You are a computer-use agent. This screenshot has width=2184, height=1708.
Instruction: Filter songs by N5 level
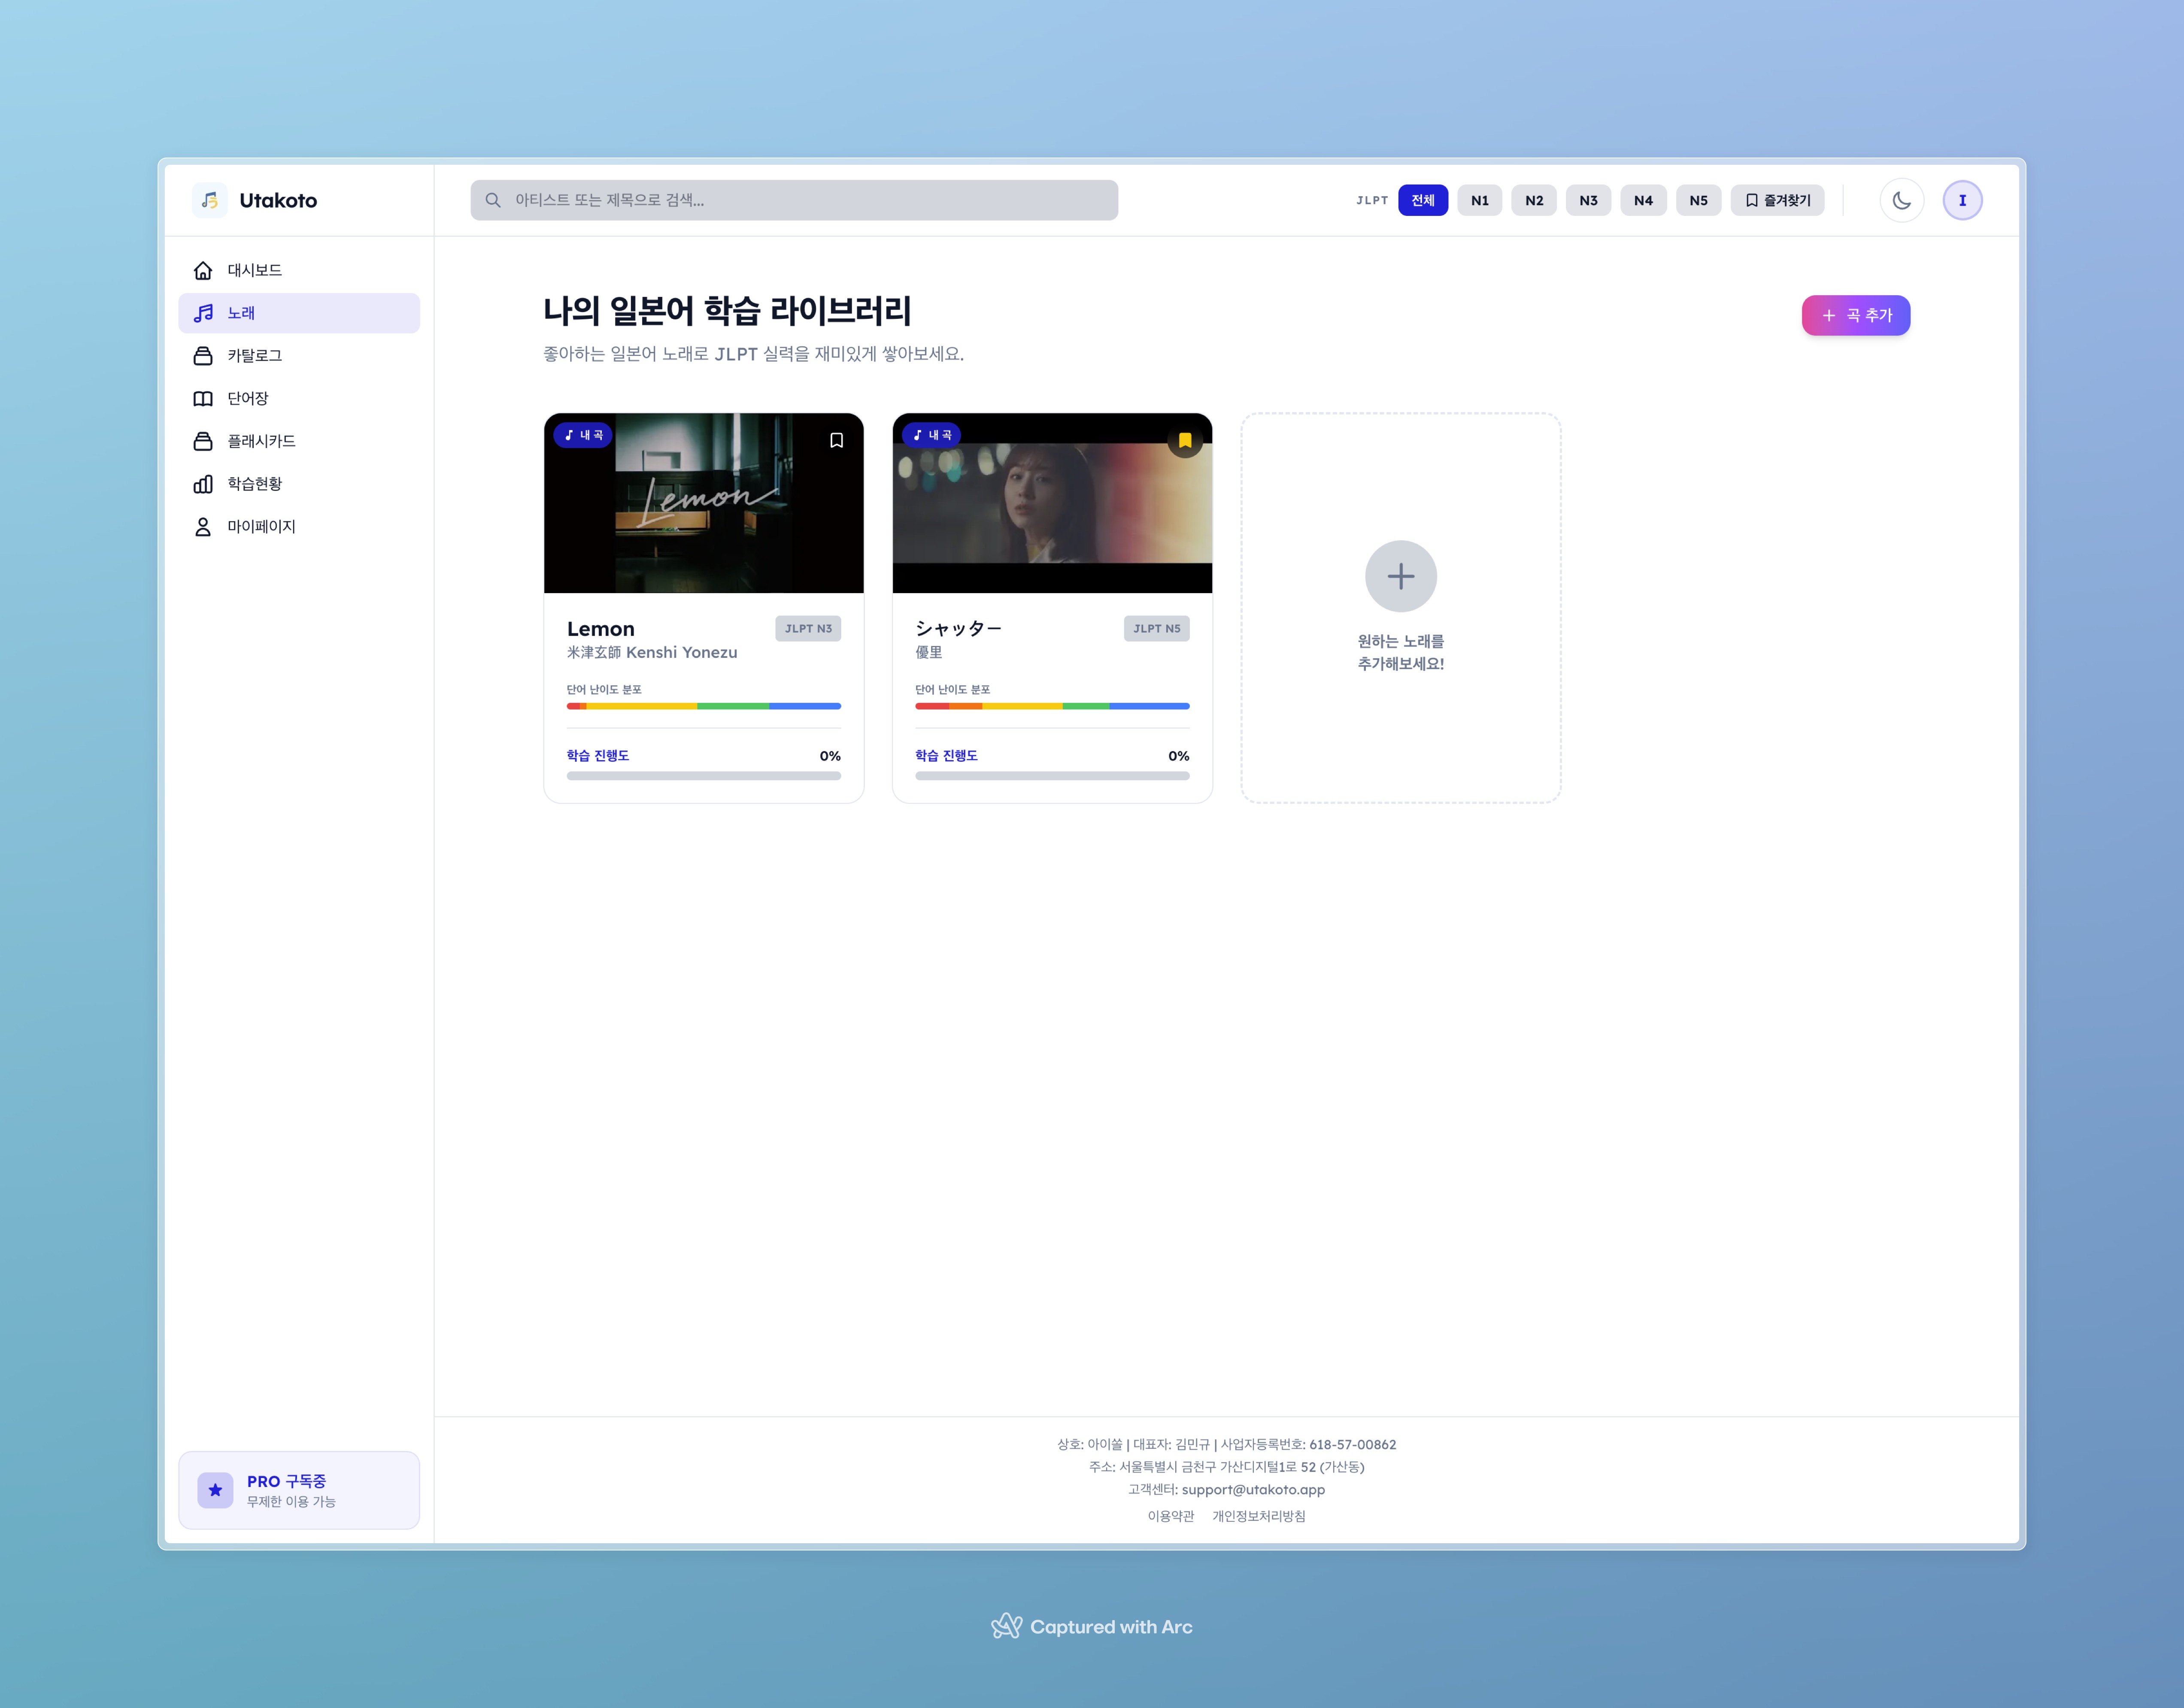(1698, 200)
